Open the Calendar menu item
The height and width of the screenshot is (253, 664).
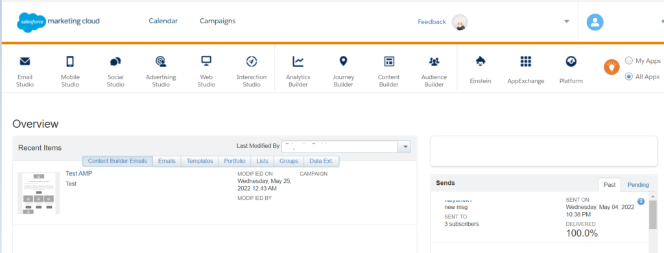(163, 21)
